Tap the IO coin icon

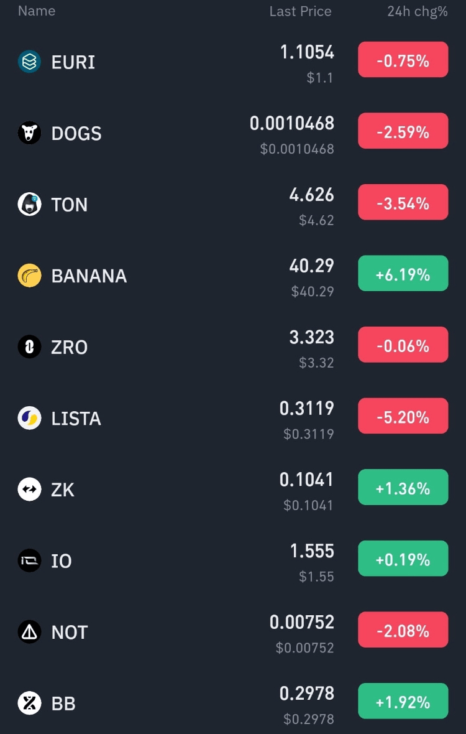(x=29, y=560)
